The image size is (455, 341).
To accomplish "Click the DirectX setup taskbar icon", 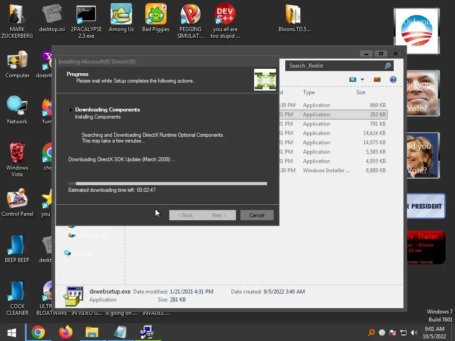I will coord(147,332).
